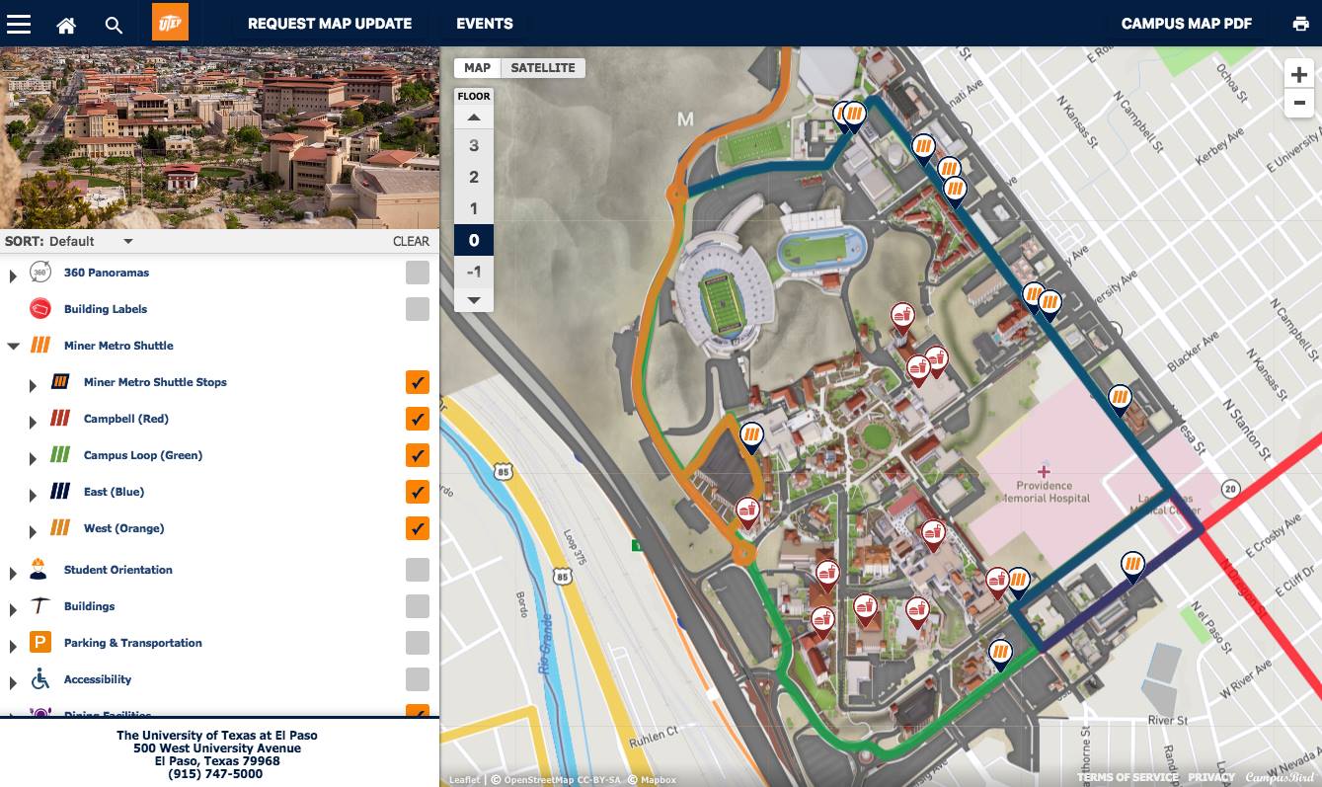Click the Miner Metro Shuttle Stops icon

click(60, 382)
